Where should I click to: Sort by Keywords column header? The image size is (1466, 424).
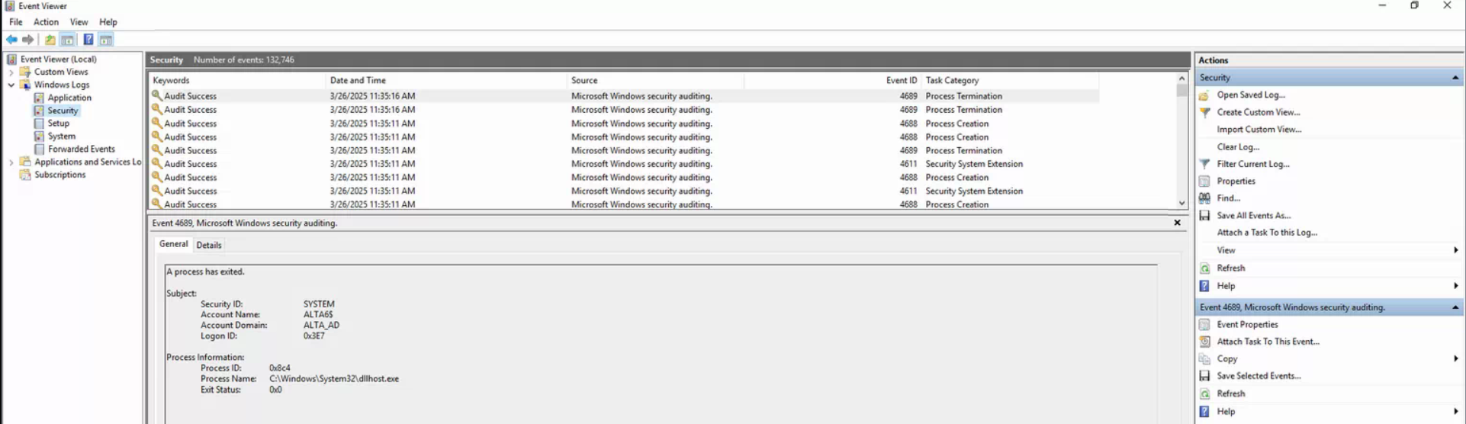[x=236, y=80]
